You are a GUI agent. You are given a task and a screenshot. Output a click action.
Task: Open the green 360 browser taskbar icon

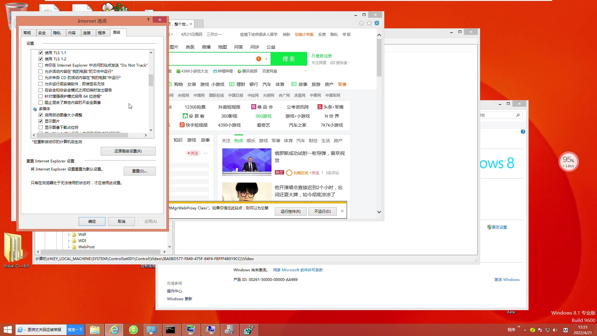click(133, 330)
